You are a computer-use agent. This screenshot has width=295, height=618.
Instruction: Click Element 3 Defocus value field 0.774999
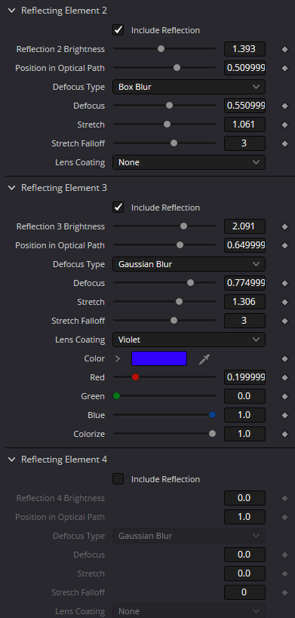[x=244, y=283]
